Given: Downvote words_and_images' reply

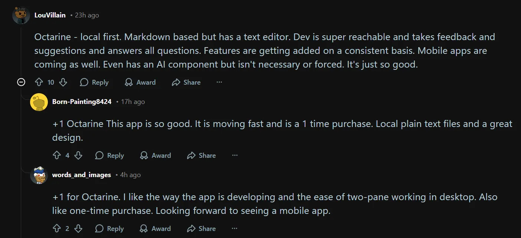Looking at the screenshot, I should [78, 229].
